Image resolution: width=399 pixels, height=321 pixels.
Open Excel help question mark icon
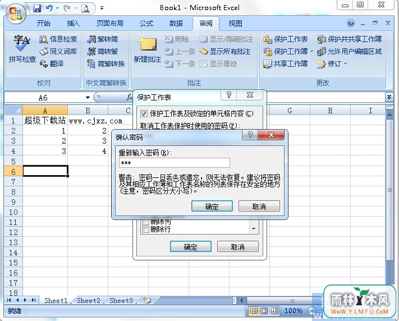(x=350, y=24)
